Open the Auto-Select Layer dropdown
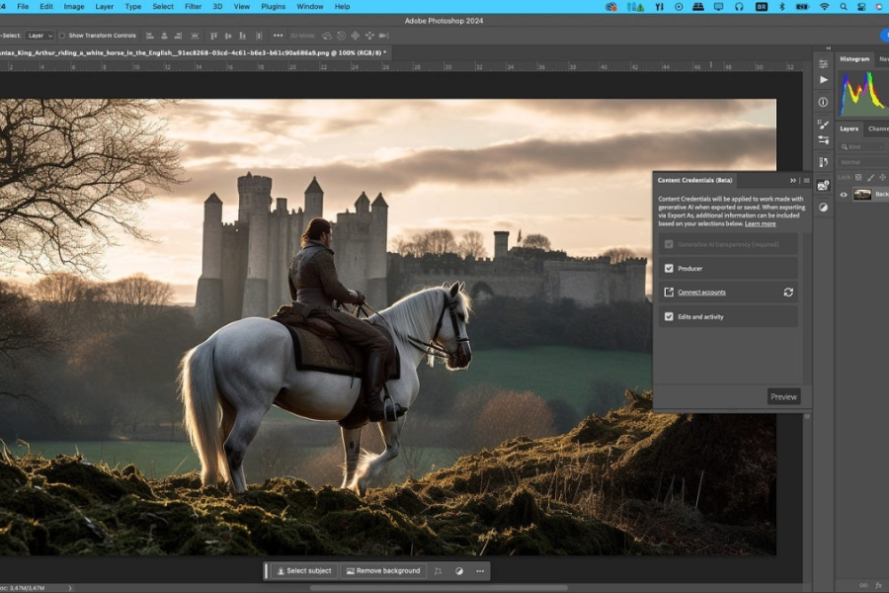889x593 pixels. tap(40, 36)
